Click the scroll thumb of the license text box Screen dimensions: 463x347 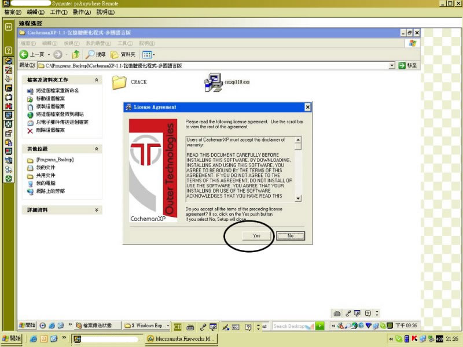point(298,146)
